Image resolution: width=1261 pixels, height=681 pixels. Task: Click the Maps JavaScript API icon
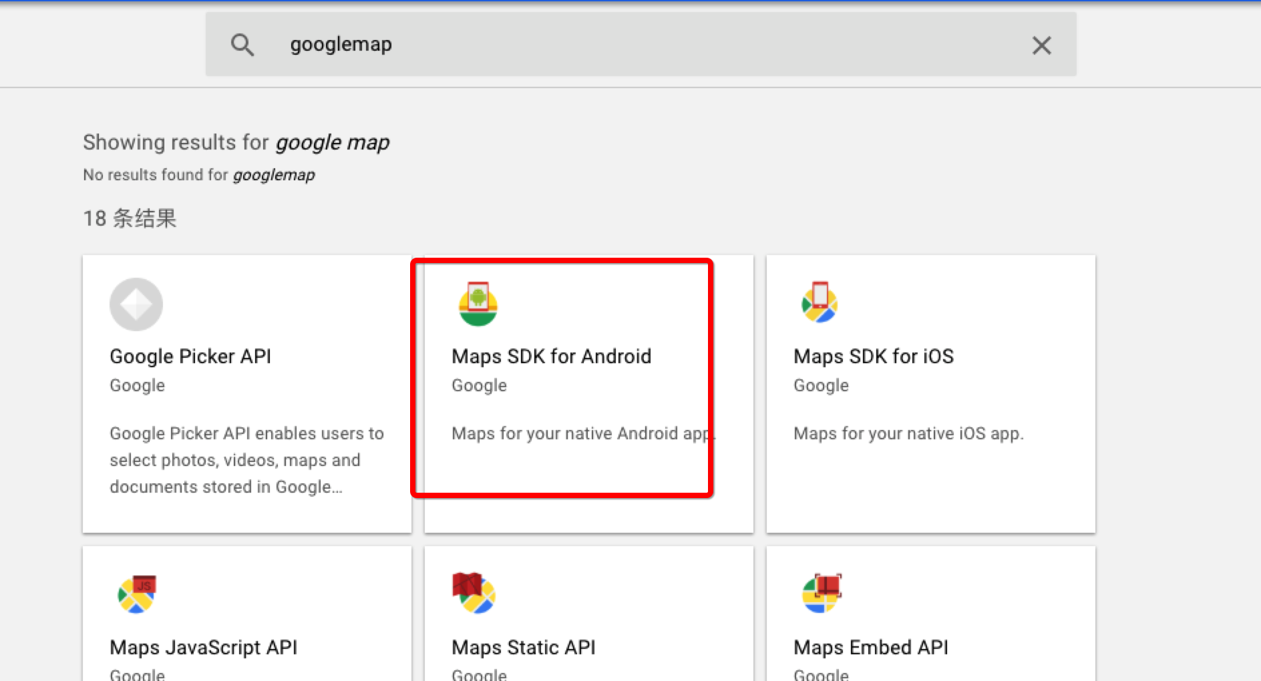click(x=136, y=594)
